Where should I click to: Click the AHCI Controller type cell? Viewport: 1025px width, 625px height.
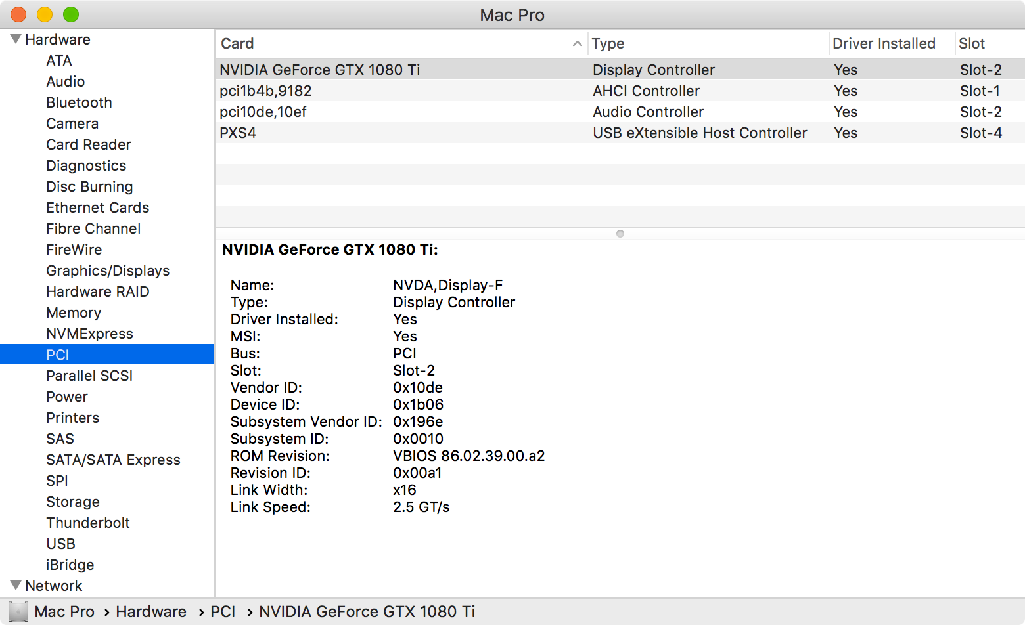646,91
